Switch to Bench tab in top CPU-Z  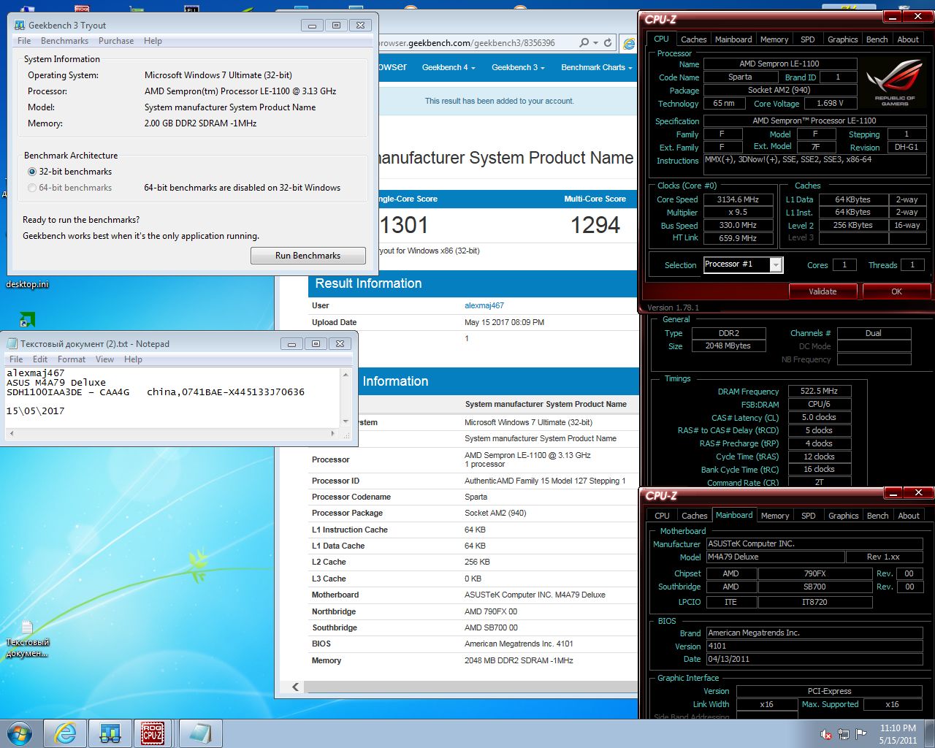click(877, 39)
